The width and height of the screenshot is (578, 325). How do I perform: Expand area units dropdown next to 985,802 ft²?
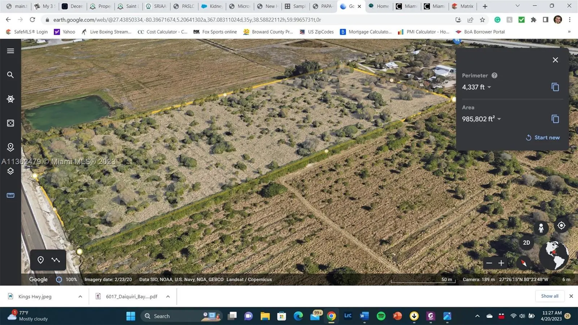tap(499, 119)
